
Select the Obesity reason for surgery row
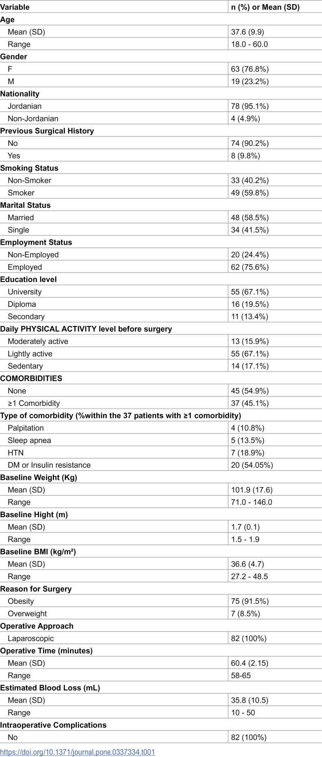tap(161, 601)
